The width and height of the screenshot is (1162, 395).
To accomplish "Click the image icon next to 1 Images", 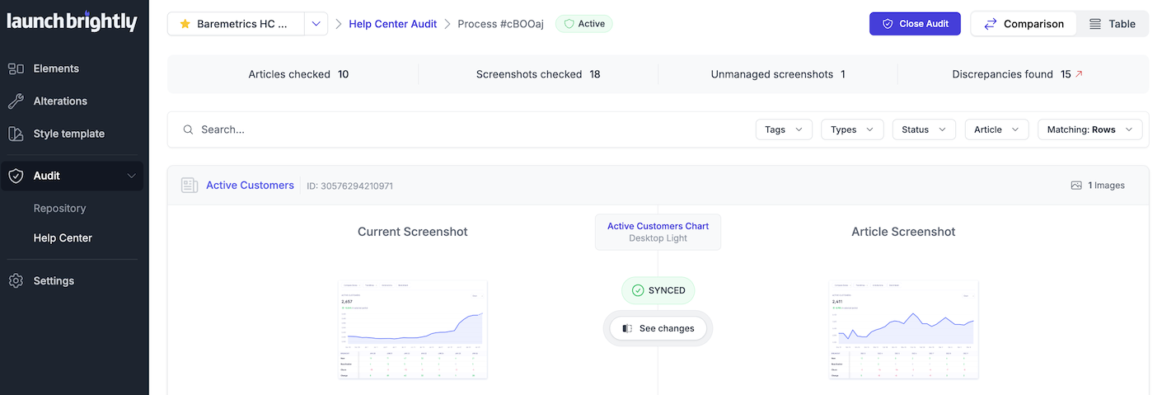I will 1076,186.
